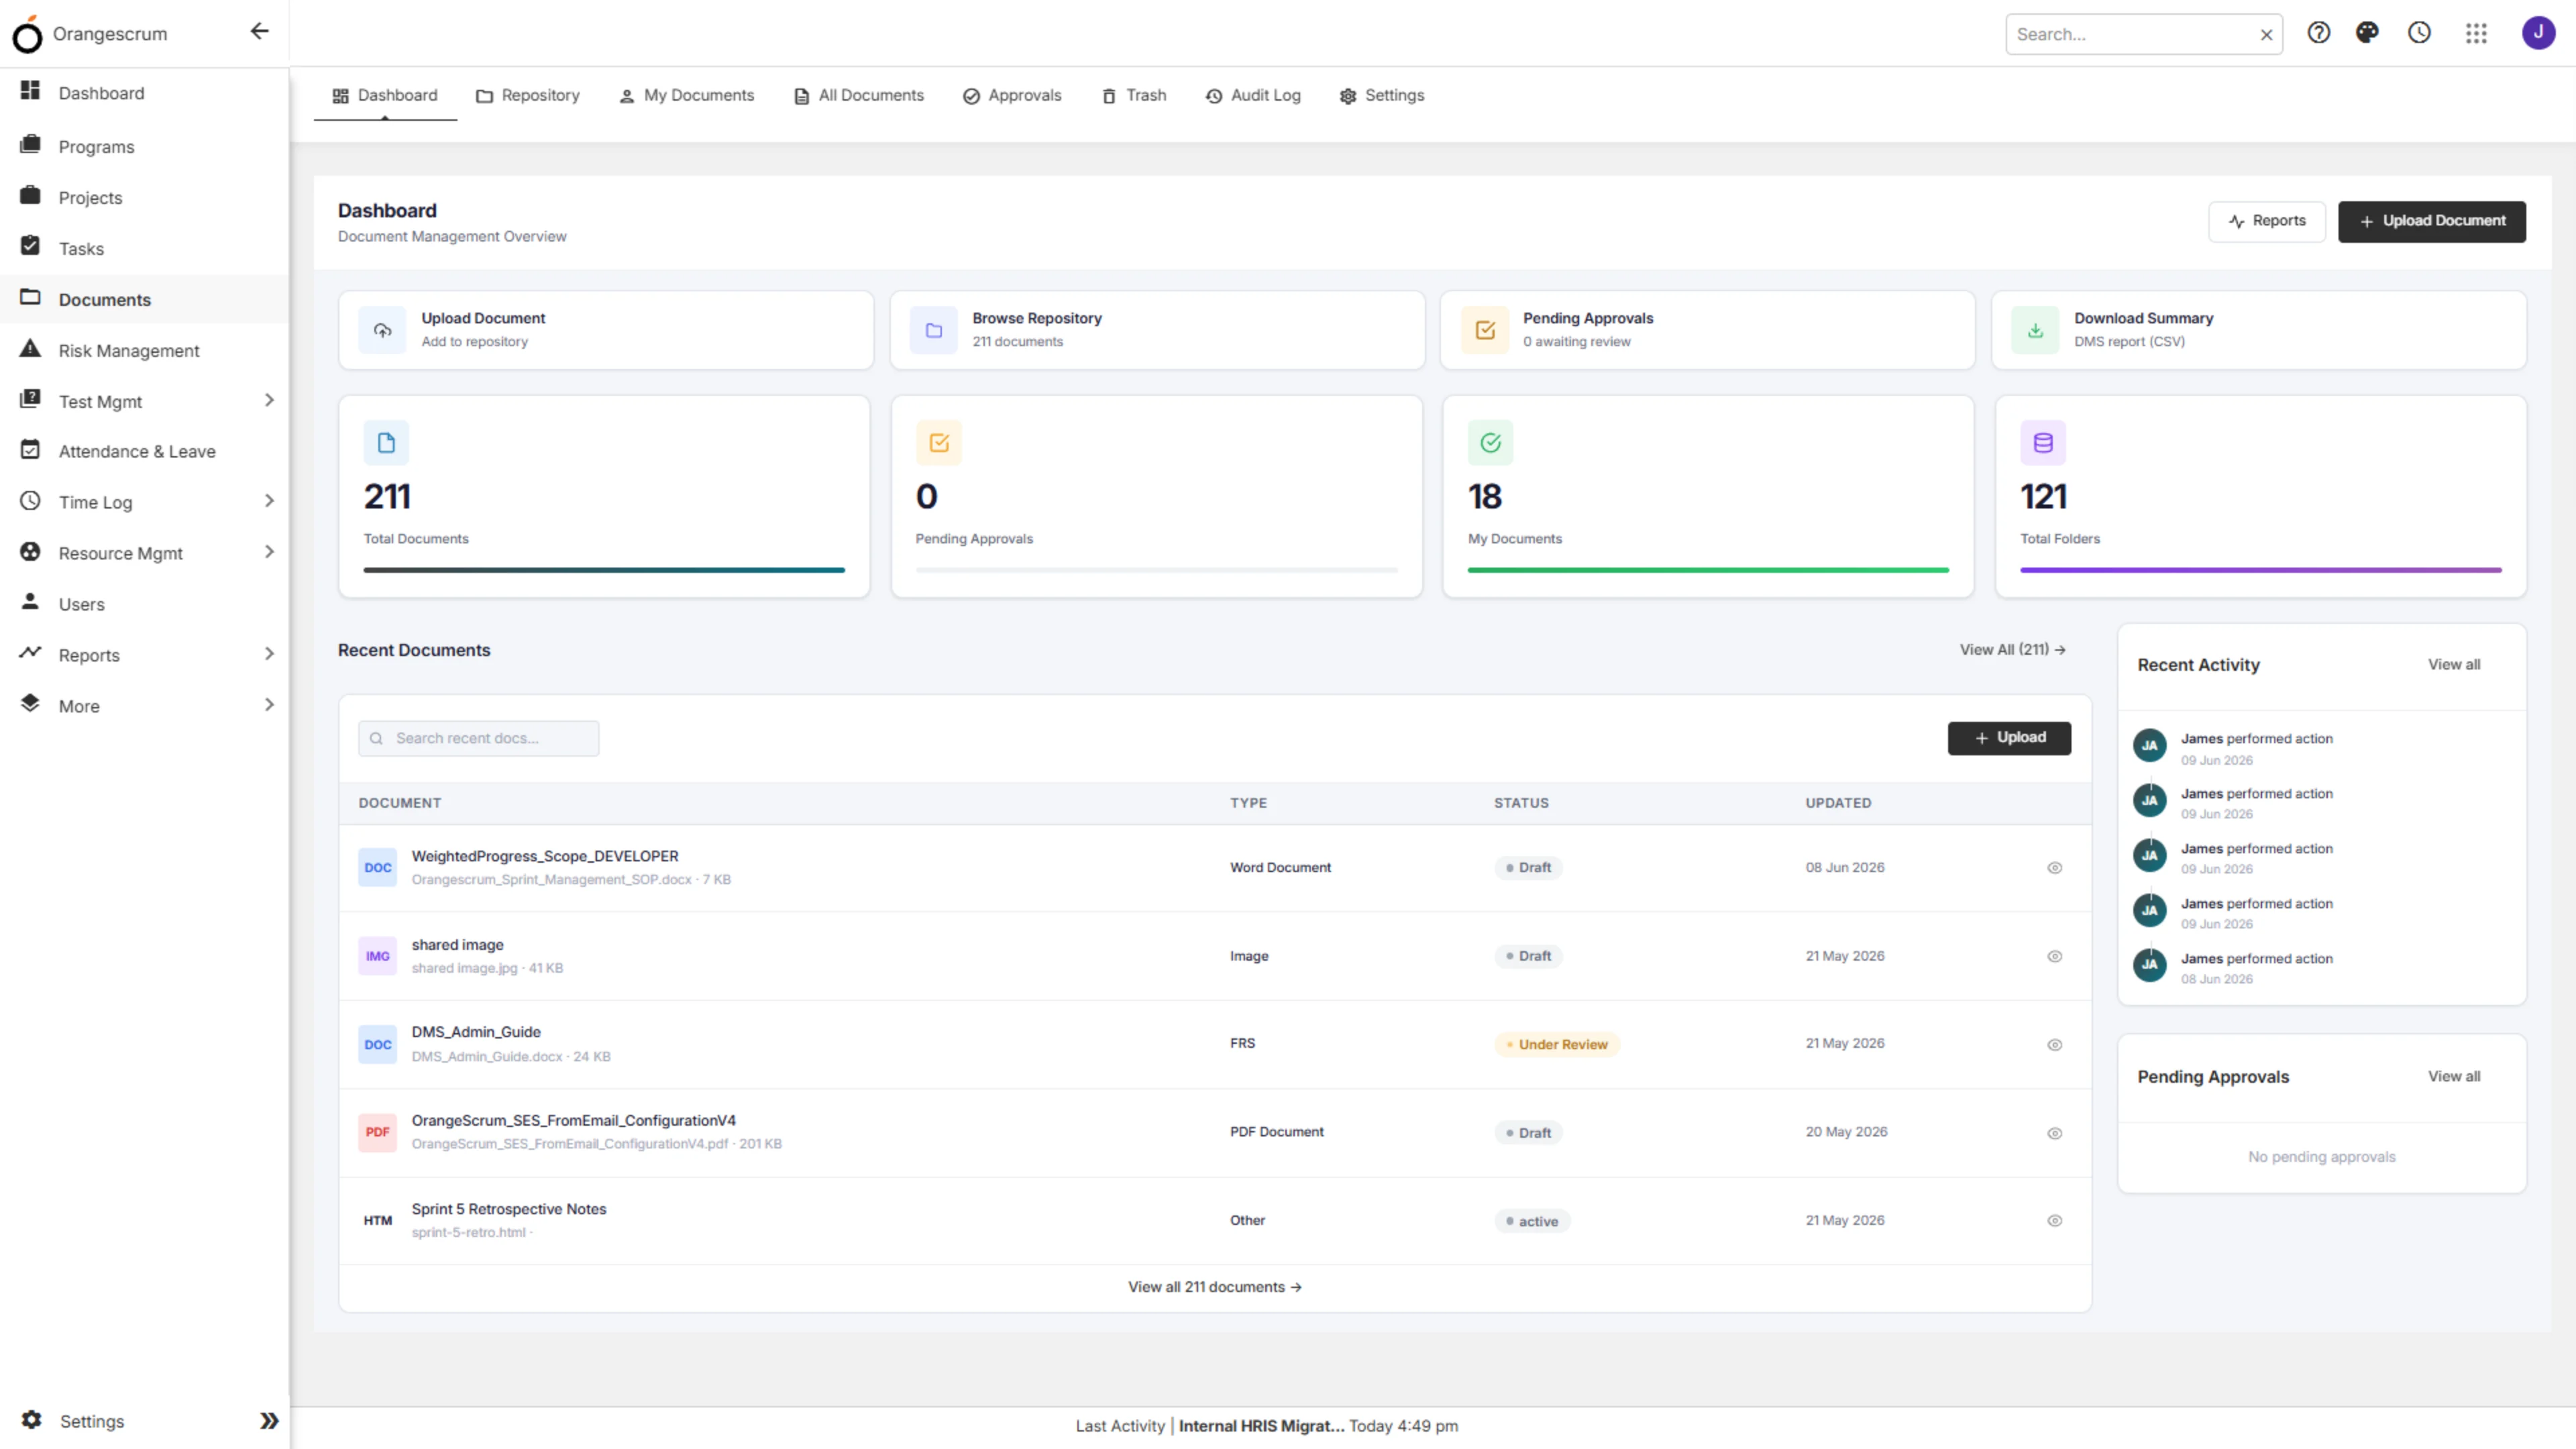The height and width of the screenshot is (1449, 2576).
Task: Expand sidebar with double-chevron icon
Action: (269, 1421)
